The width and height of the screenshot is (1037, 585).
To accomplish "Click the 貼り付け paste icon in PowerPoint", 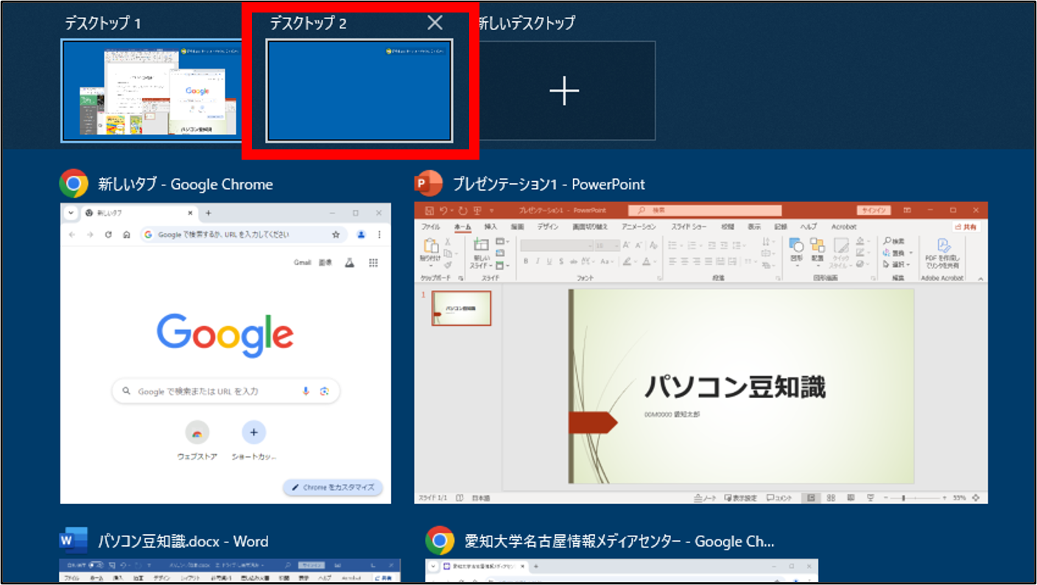I will (430, 247).
